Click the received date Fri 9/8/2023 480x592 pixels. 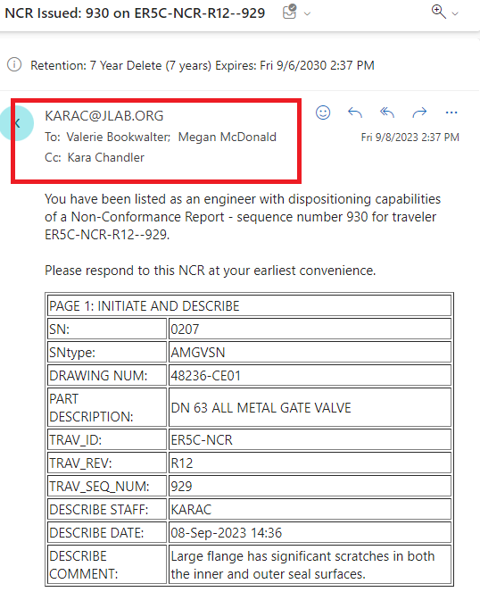pyautogui.click(x=410, y=137)
